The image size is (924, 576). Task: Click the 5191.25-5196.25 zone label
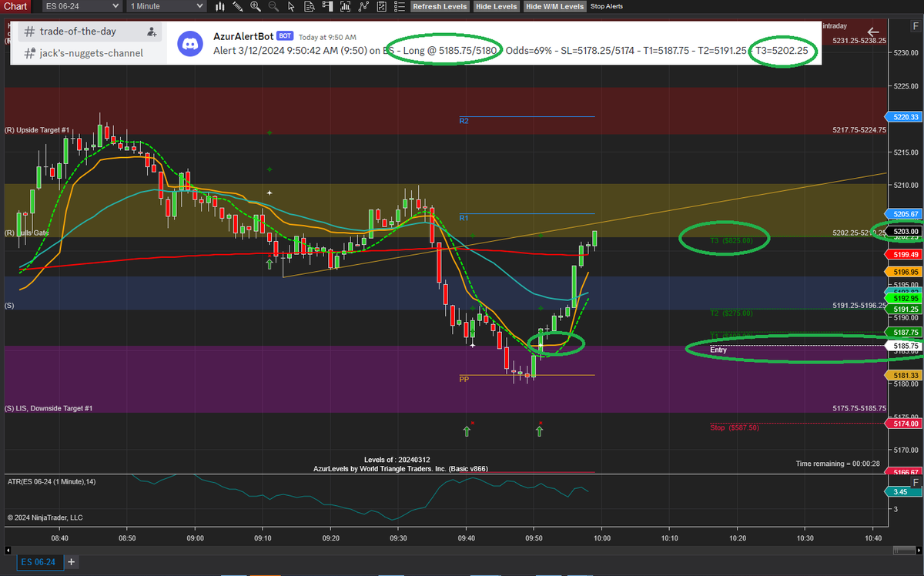pyautogui.click(x=859, y=306)
